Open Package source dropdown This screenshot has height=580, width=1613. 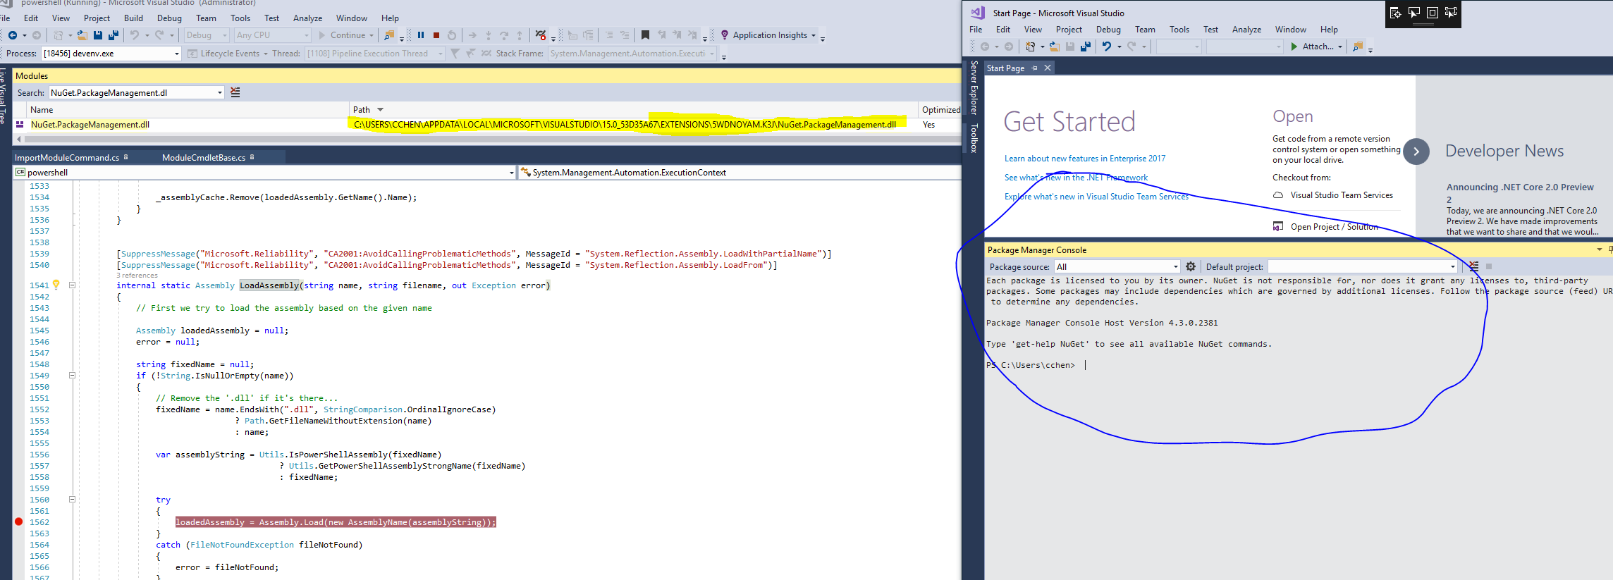[x=1175, y=266]
